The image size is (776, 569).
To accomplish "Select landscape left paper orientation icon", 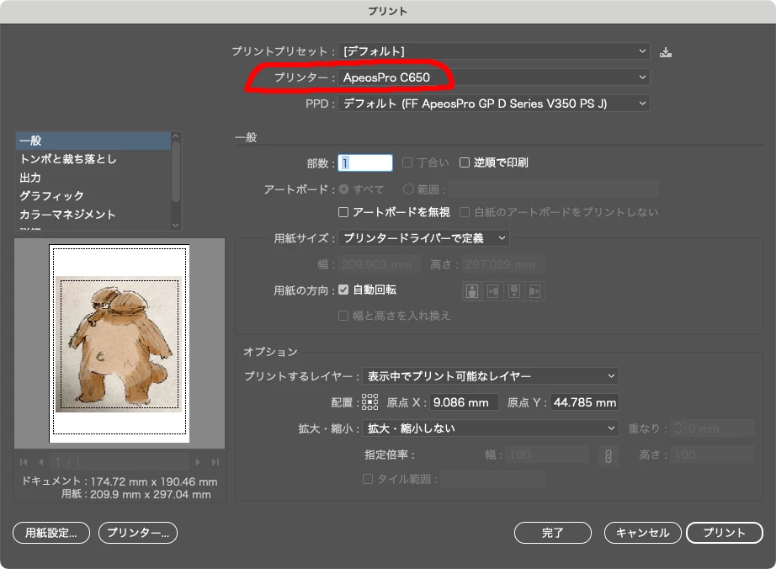I will pos(493,291).
